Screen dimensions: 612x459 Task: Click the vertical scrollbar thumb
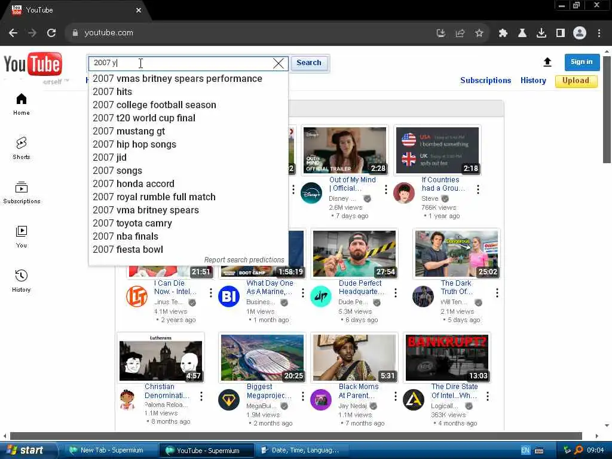point(607,109)
